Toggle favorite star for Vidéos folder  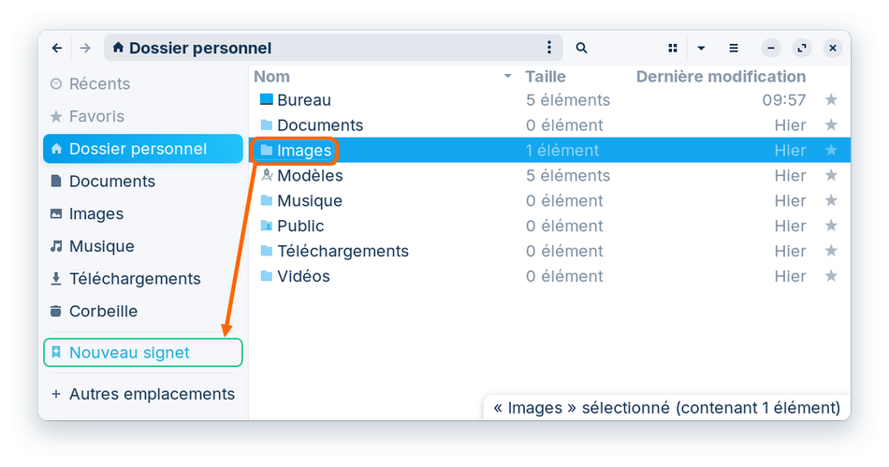click(x=831, y=277)
